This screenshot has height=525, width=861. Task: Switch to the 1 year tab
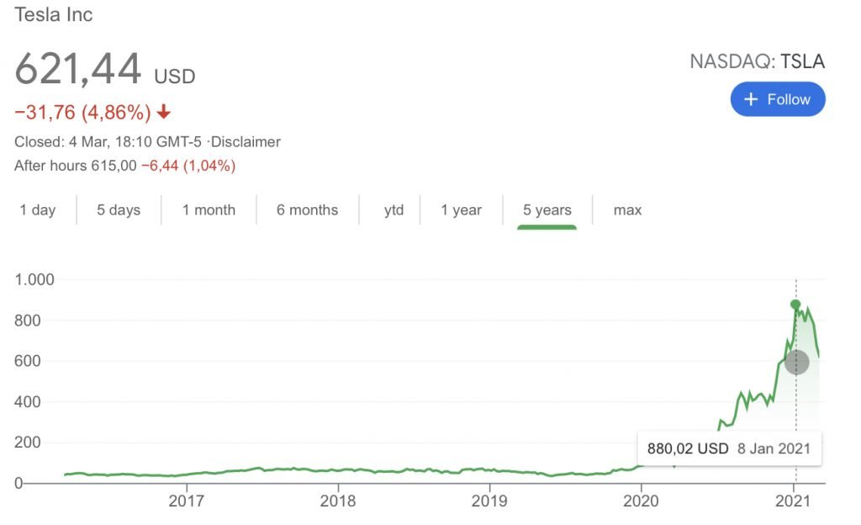(x=462, y=209)
